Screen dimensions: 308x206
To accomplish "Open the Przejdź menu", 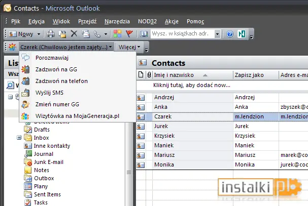I will tap(87, 21).
